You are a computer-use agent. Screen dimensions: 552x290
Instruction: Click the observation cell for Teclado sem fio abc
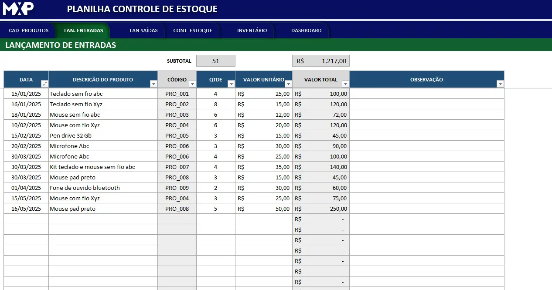(426, 94)
